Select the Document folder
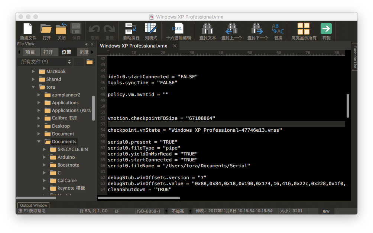This screenshot has height=233, width=373. click(x=59, y=134)
